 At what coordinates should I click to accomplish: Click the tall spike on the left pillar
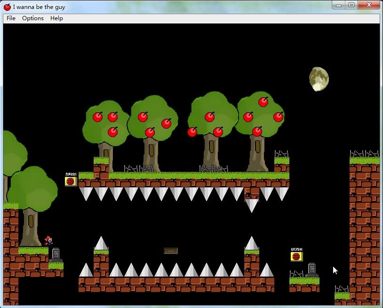pyautogui.click(x=101, y=243)
